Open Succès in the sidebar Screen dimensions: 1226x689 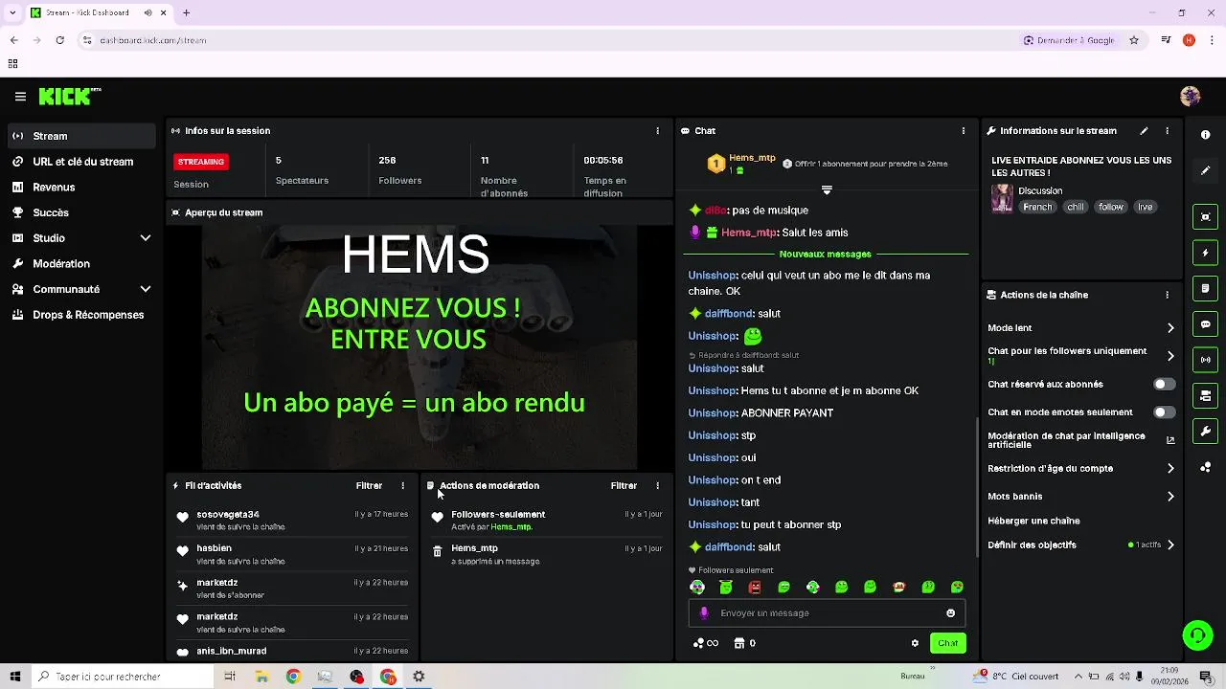point(81,212)
